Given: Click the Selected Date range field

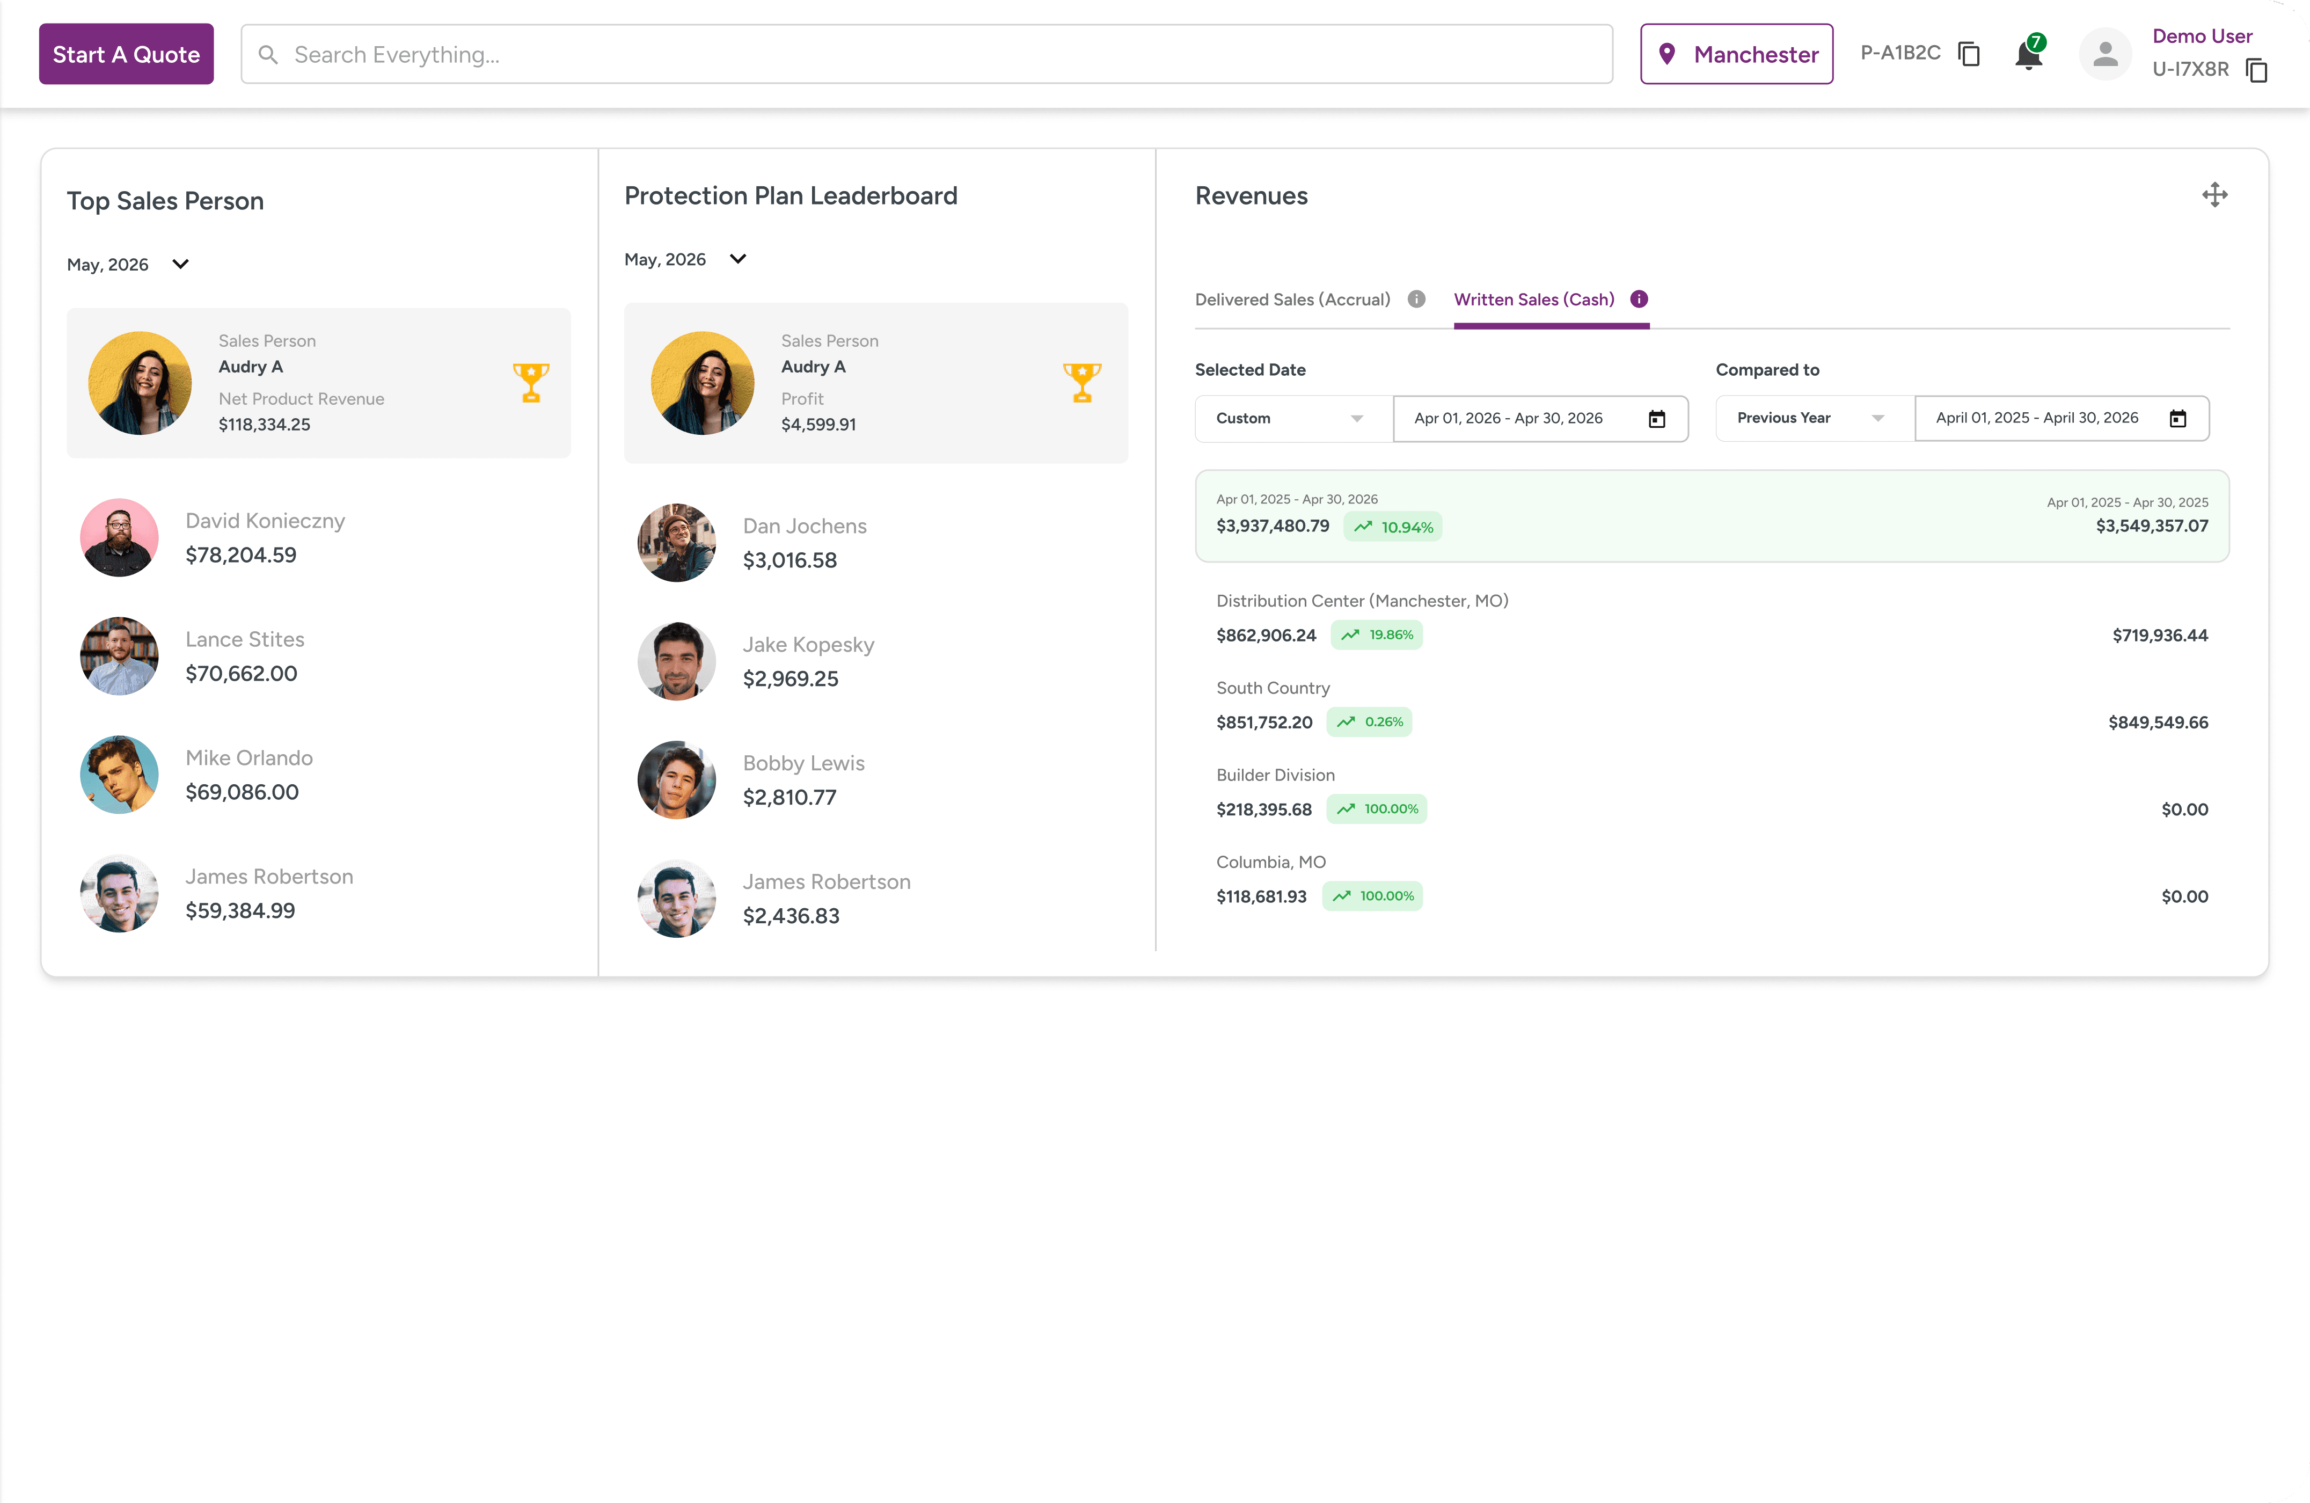Looking at the screenshot, I should point(1540,419).
